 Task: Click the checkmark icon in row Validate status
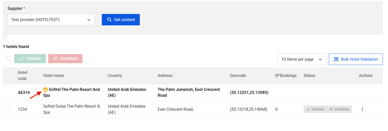point(308,109)
